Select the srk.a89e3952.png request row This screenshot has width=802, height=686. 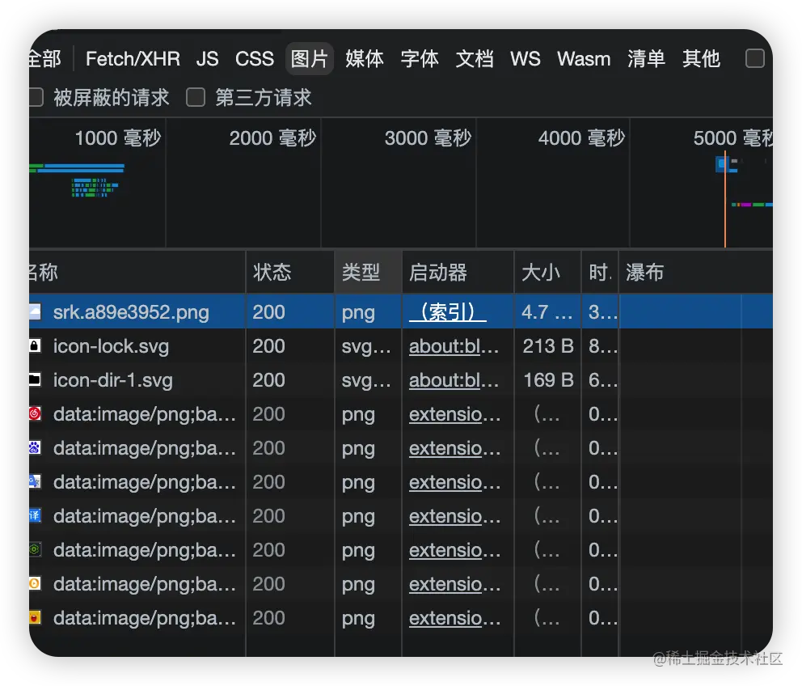tap(401, 311)
